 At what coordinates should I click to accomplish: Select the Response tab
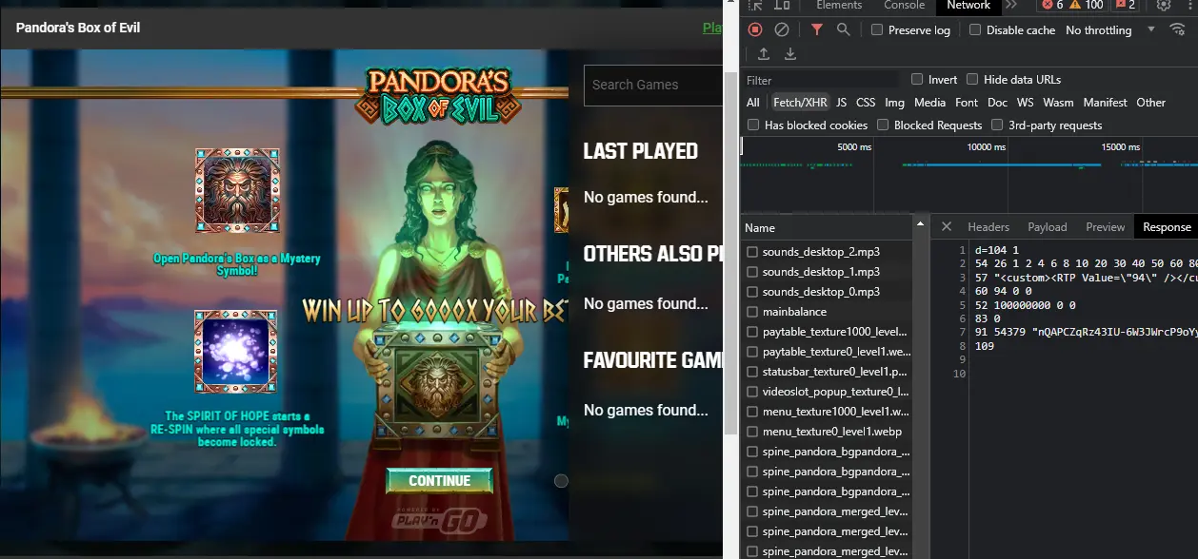click(x=1167, y=226)
